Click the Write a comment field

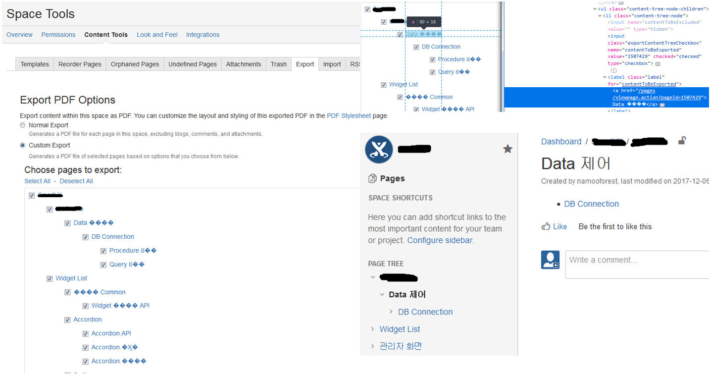click(x=638, y=265)
